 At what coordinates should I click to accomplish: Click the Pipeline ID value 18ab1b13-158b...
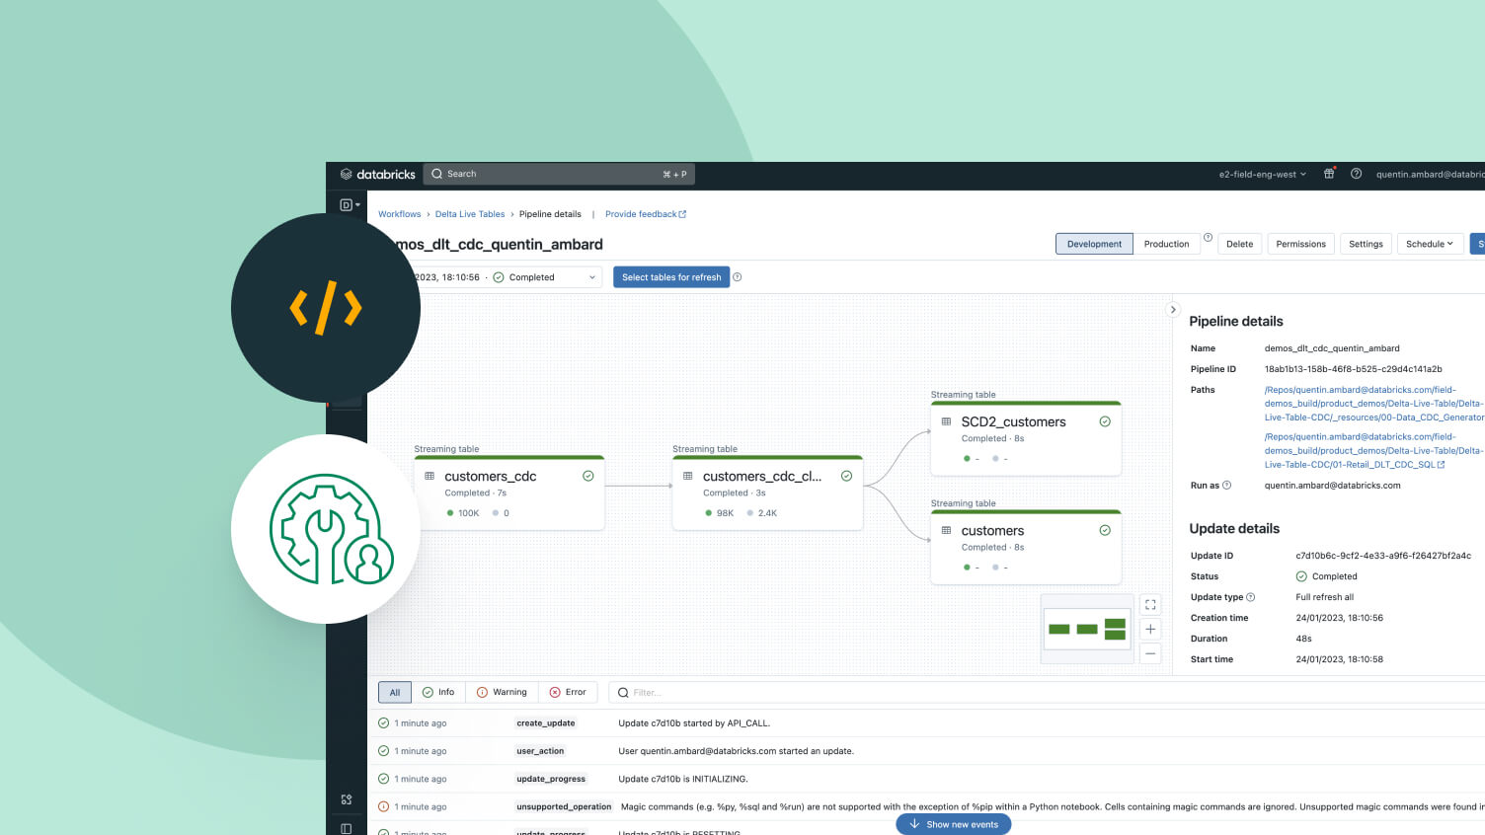[1353, 369]
